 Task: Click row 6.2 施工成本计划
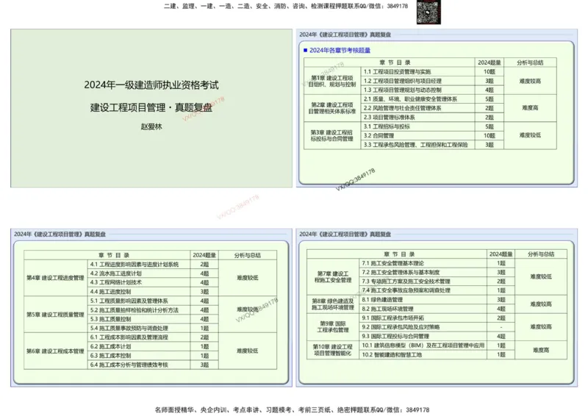(x=139, y=346)
